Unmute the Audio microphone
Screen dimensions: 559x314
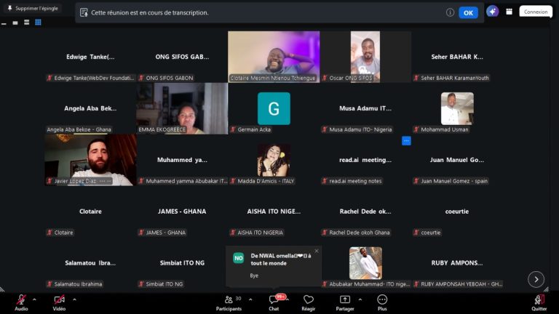21,303
